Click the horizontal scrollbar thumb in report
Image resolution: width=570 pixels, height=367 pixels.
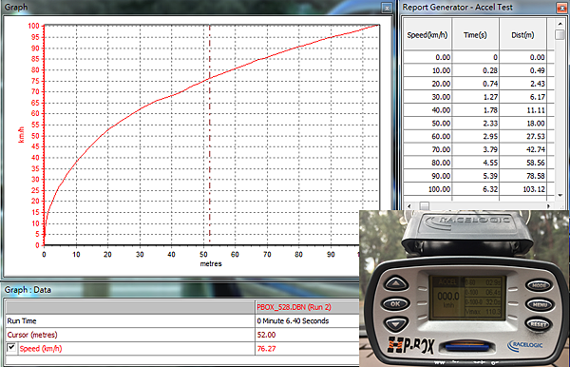click(425, 206)
